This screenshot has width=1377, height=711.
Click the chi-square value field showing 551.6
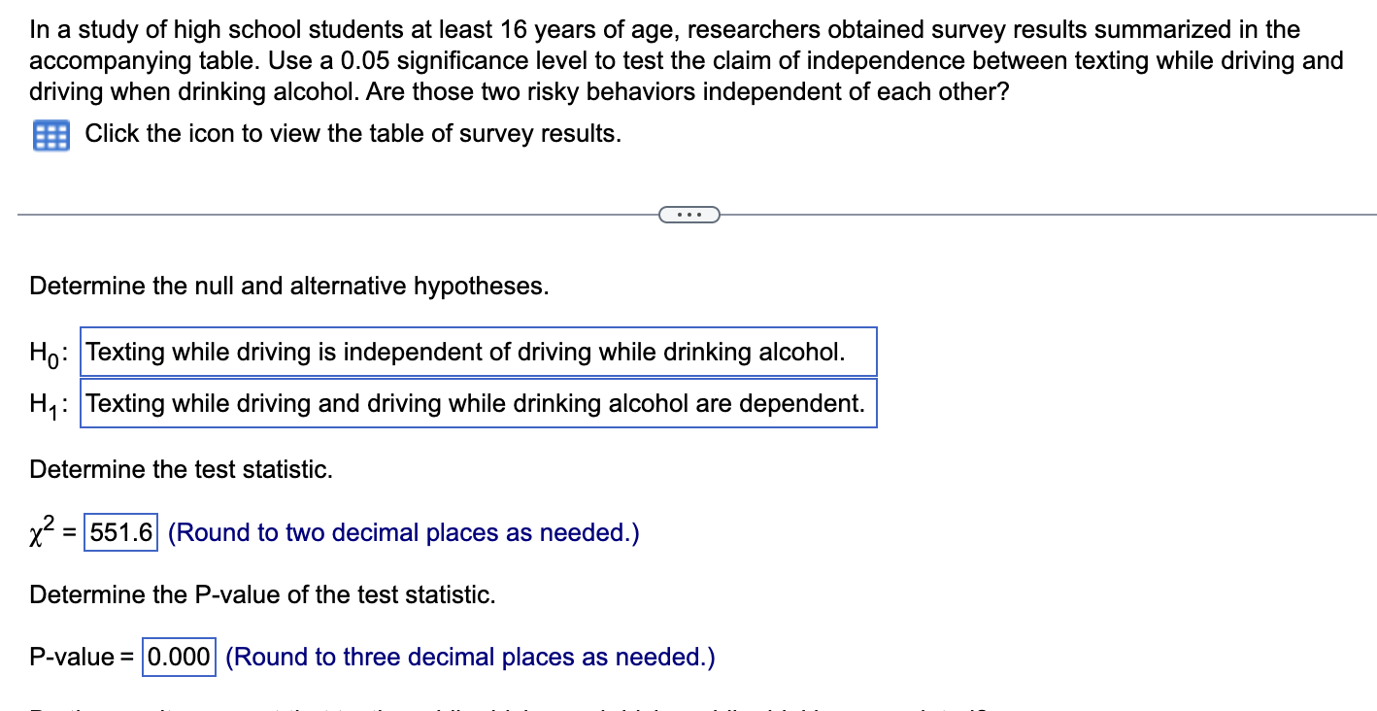120,532
